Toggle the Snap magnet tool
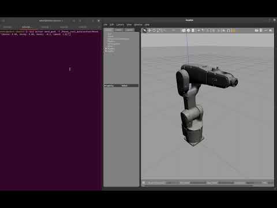This screenshot has height=208, width=277. (x=229, y=31)
